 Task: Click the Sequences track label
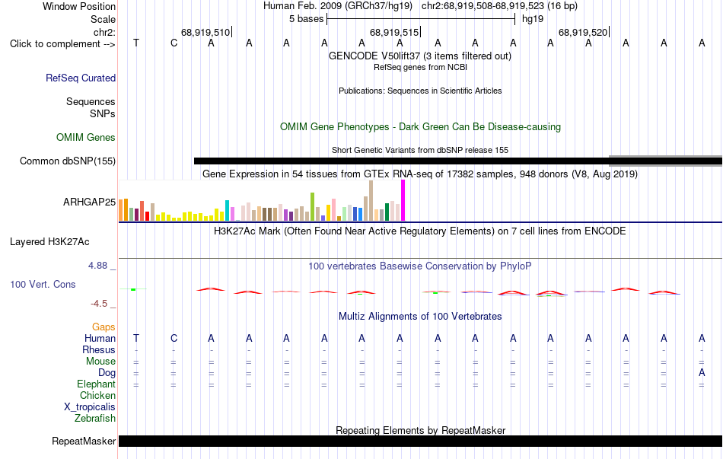pyautogui.click(x=91, y=101)
